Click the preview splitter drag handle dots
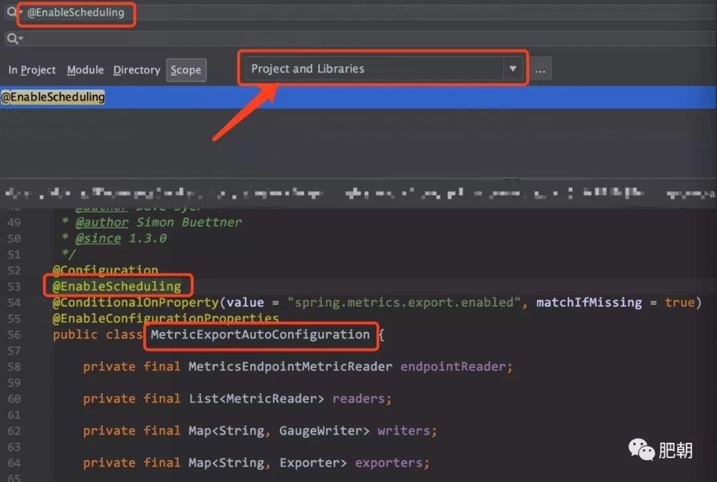 point(511,178)
